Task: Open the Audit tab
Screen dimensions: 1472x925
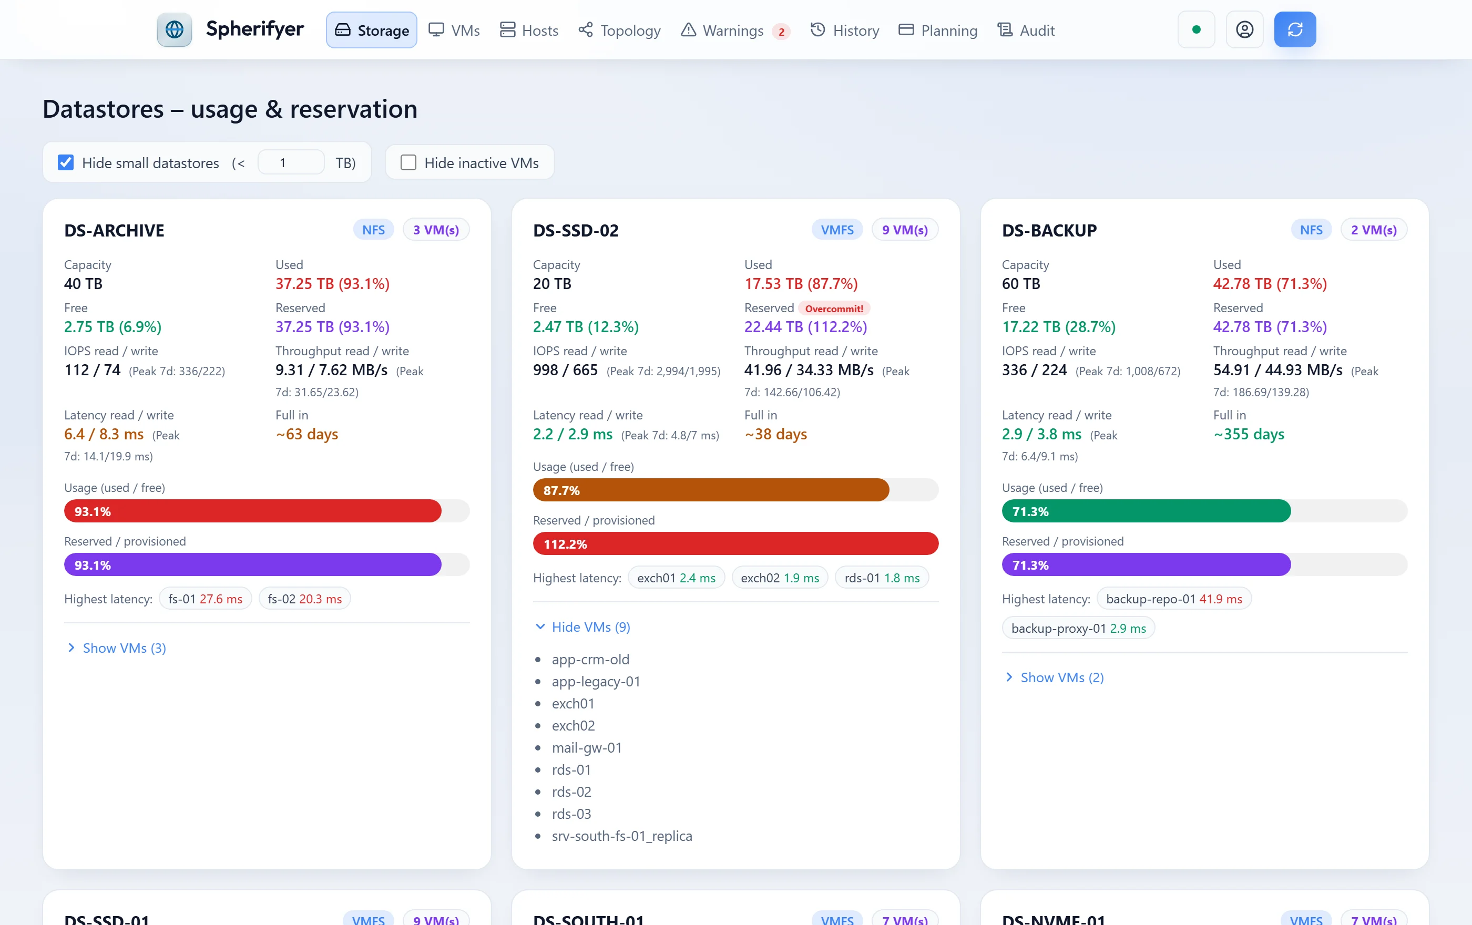Action: [x=1026, y=30]
